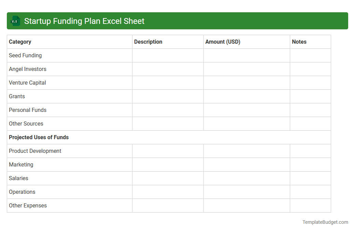Screen dimensions: 355x232
Task: Select the Personal Funds category cell
Action: click(28, 110)
